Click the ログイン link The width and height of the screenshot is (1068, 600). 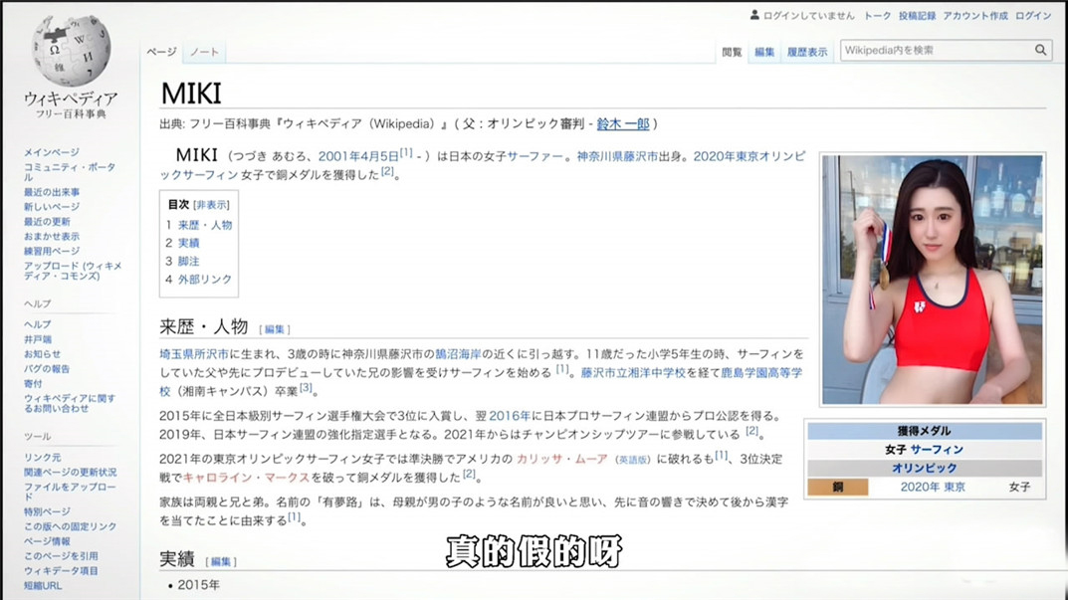click(1033, 16)
